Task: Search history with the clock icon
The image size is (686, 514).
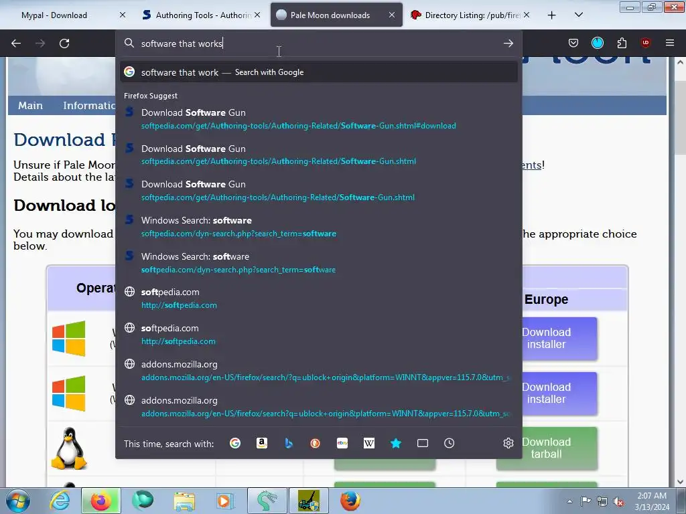Action: click(449, 443)
